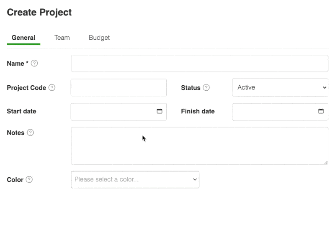Switch to the Team tab
Viewport: 335px width, 250px height.
(62, 38)
